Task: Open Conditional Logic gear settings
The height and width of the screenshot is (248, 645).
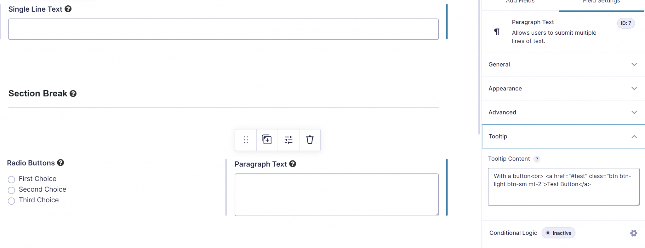Action: [x=634, y=233]
